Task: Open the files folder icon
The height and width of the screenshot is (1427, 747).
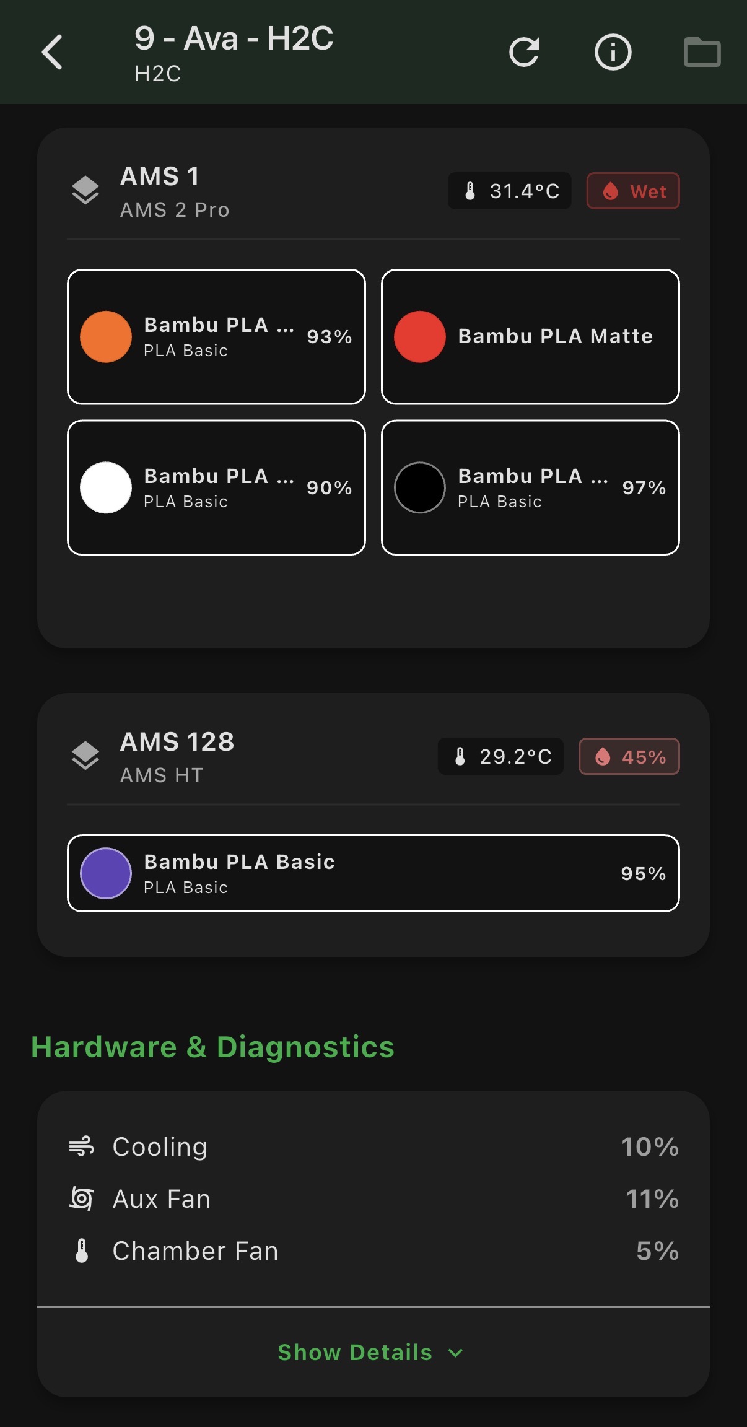Action: point(704,52)
